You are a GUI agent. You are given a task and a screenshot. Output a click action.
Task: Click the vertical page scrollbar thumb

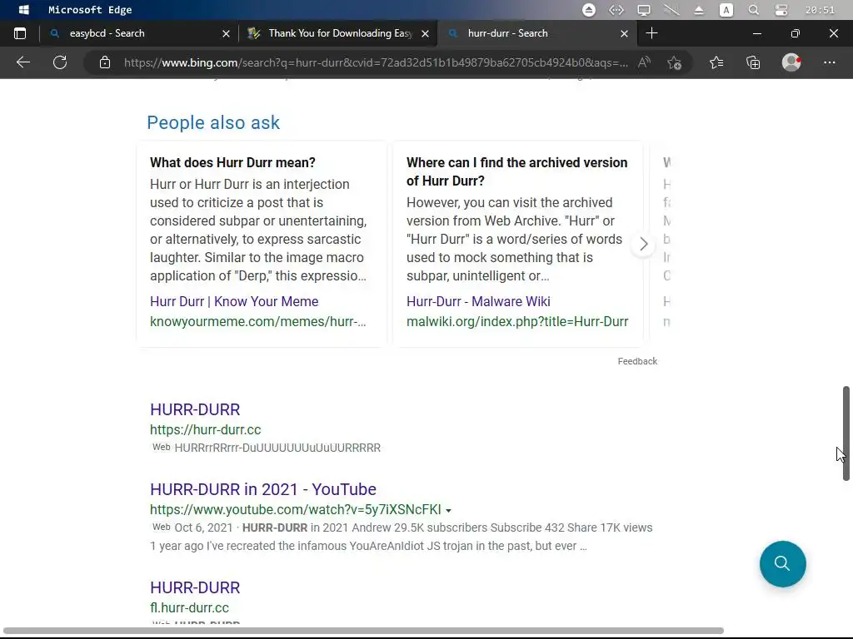coord(846,433)
